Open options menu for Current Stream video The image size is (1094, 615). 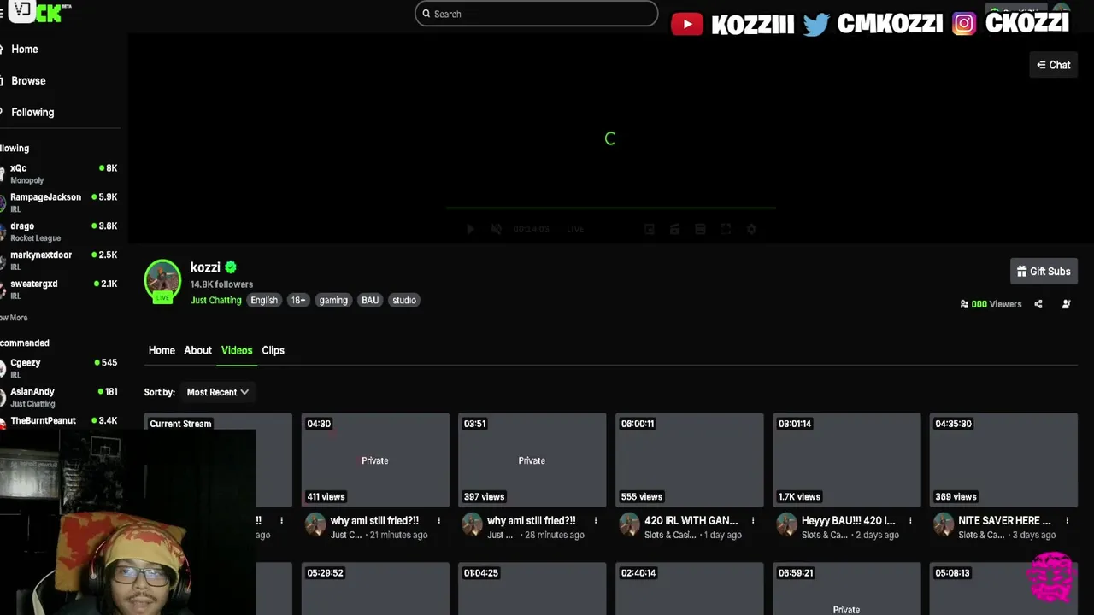click(281, 520)
